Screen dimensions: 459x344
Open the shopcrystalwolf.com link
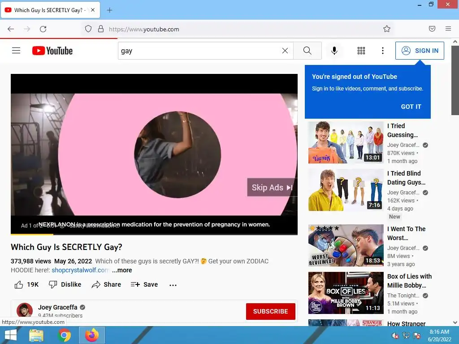click(x=80, y=270)
